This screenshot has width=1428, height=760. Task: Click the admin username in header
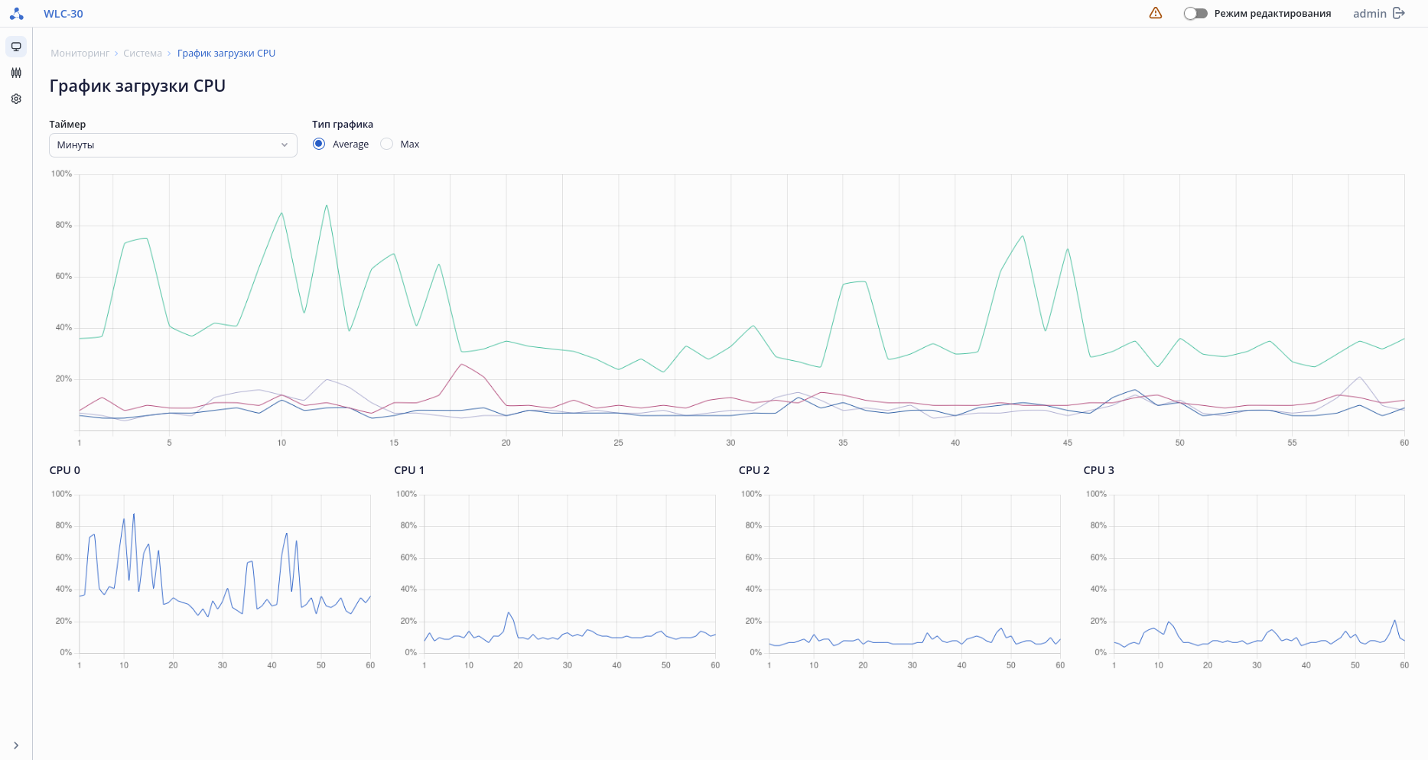click(x=1369, y=14)
